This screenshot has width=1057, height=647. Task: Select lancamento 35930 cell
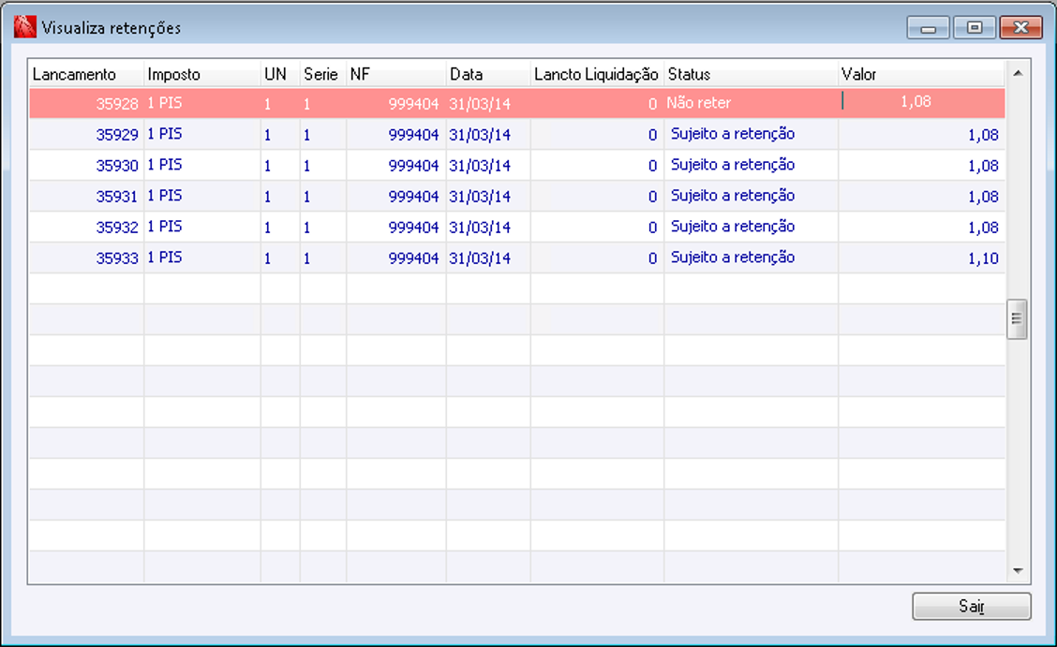pos(86,166)
